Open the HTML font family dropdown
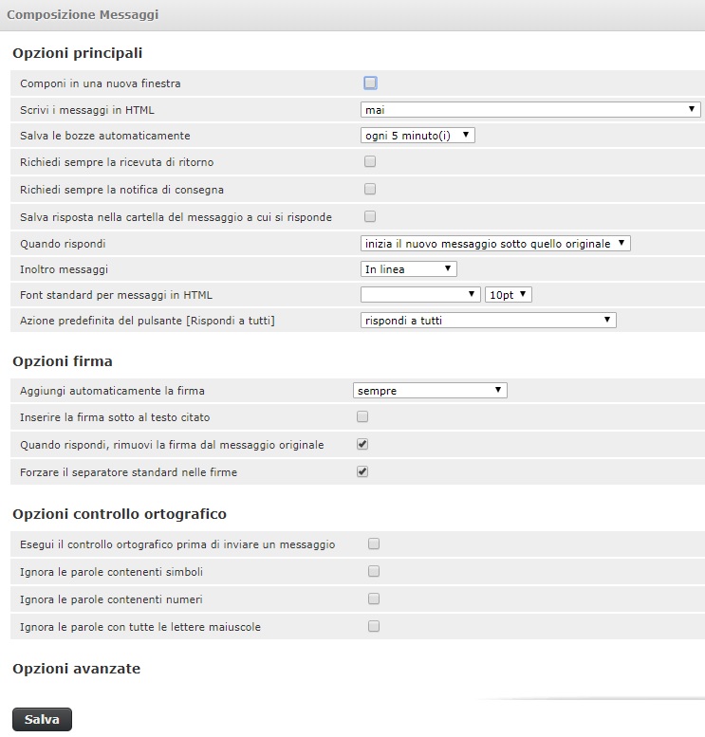This screenshot has height=737, width=705. [x=421, y=295]
